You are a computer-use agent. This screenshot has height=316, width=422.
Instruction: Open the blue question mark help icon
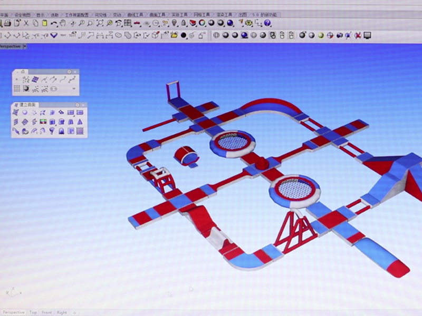coord(267,23)
